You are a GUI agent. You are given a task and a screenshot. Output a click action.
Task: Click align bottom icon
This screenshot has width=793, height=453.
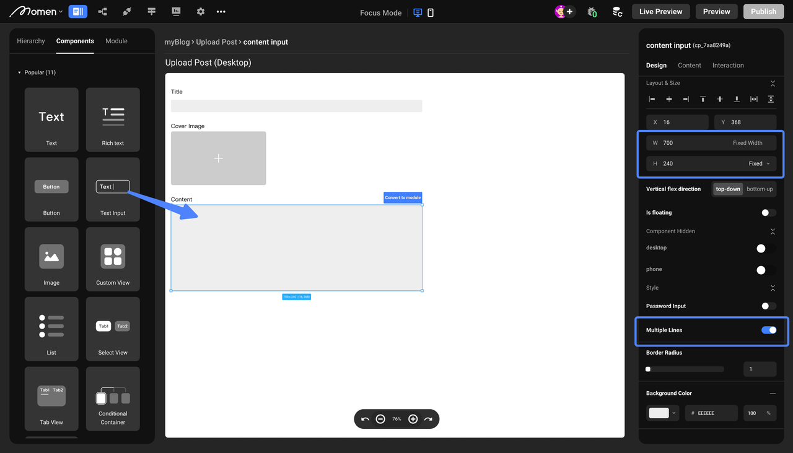[737, 99]
